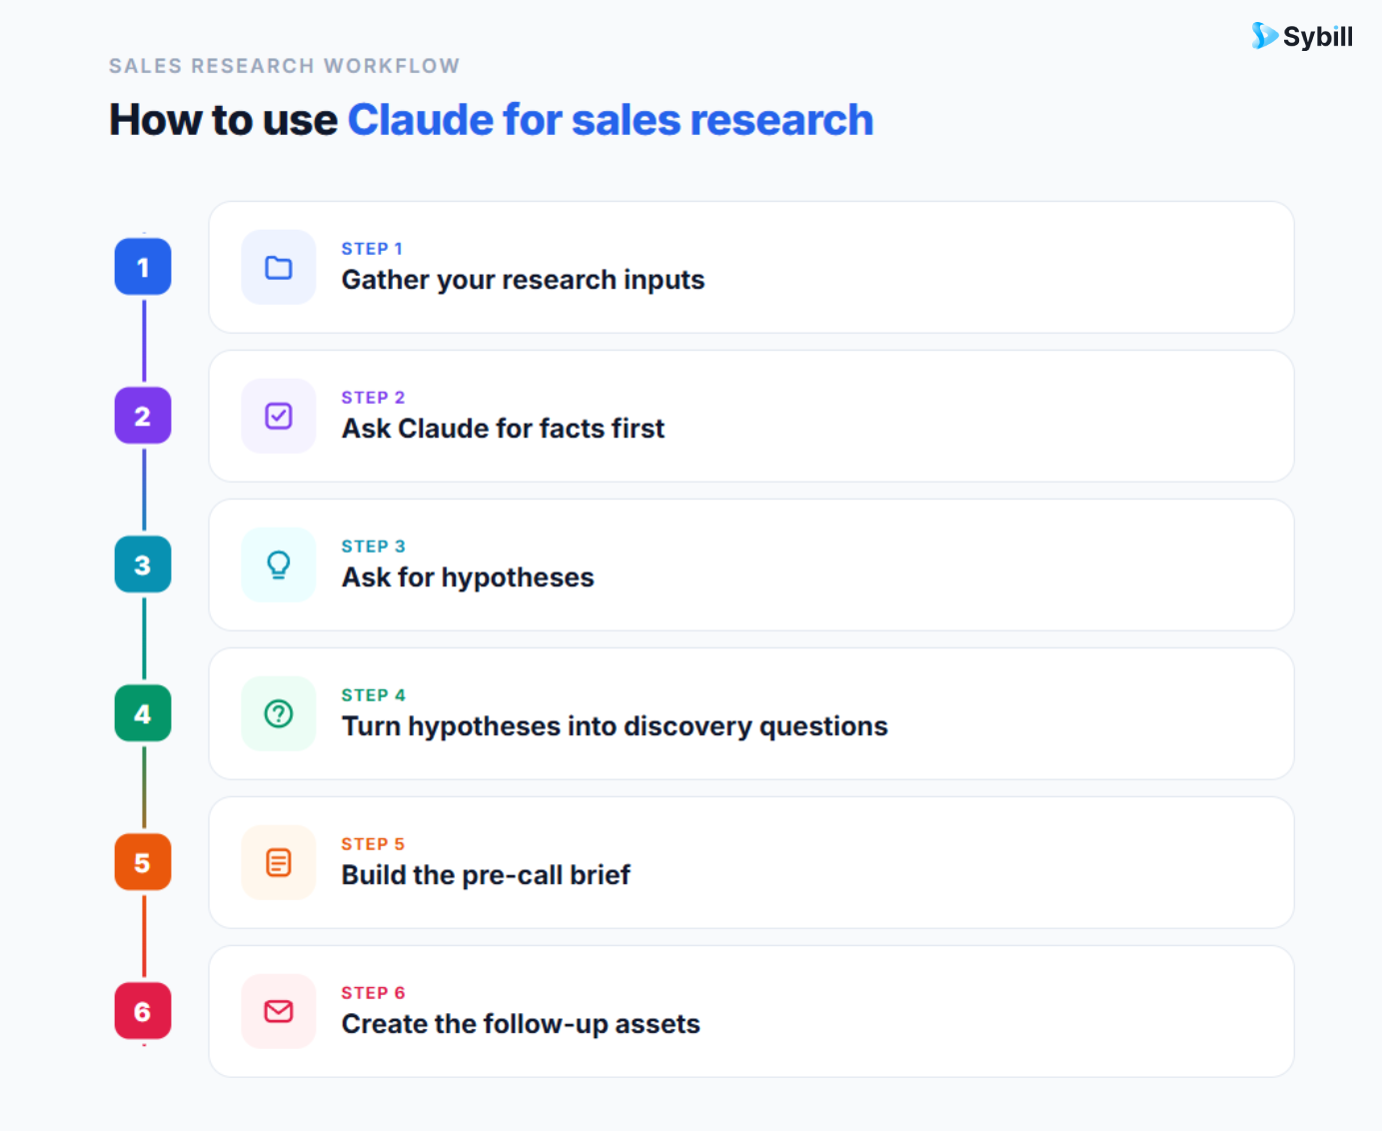The height and width of the screenshot is (1131, 1382).
Task: Select the green number 4 badge
Action: [143, 713]
